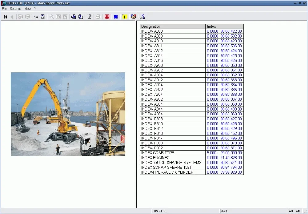Click the print icon
The height and width of the screenshot is (214, 308).
(x=98, y=17)
